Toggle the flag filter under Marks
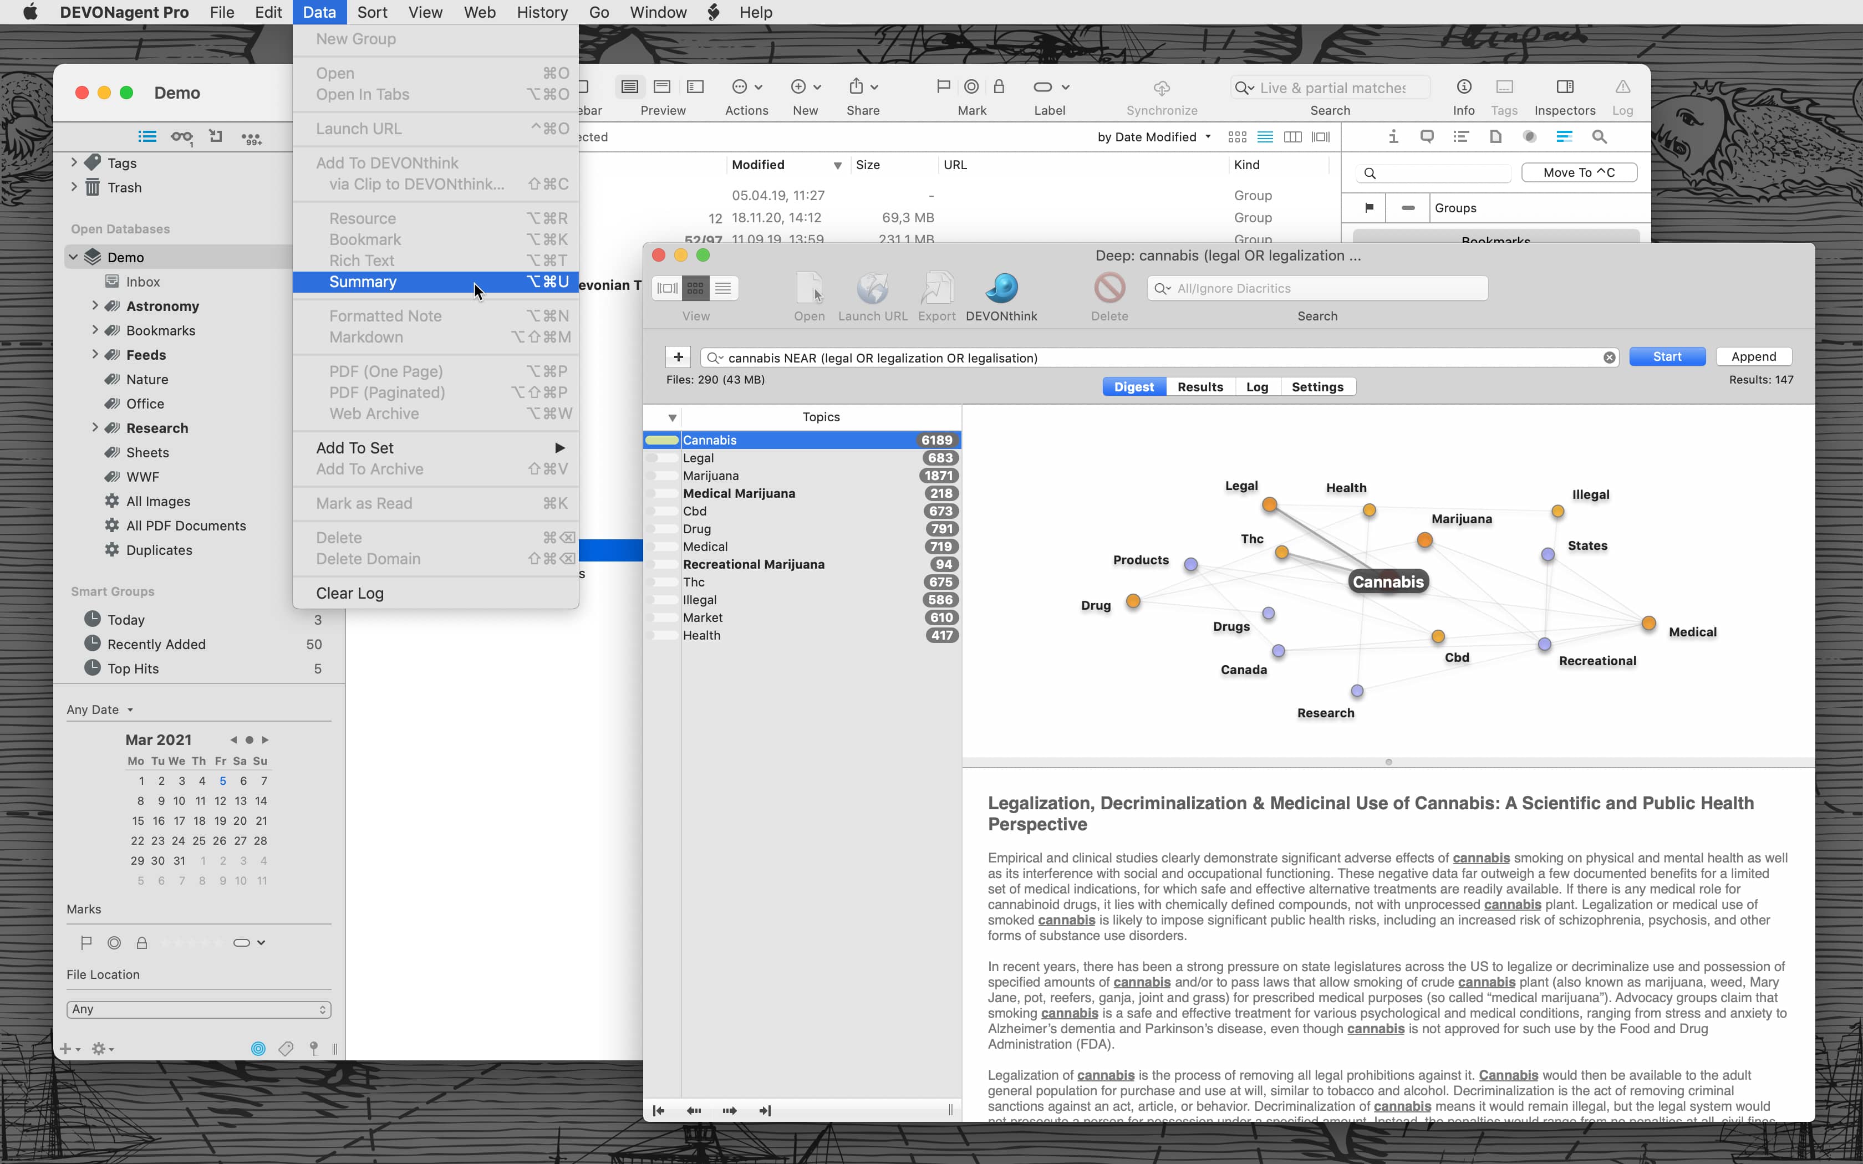Screen dimensions: 1863x1164 tap(86, 942)
